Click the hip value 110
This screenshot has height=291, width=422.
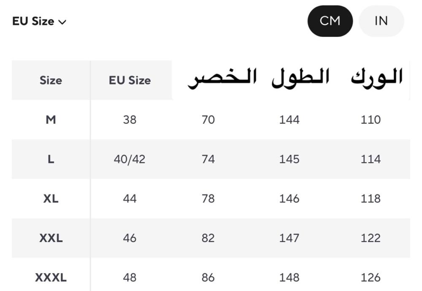click(x=371, y=120)
